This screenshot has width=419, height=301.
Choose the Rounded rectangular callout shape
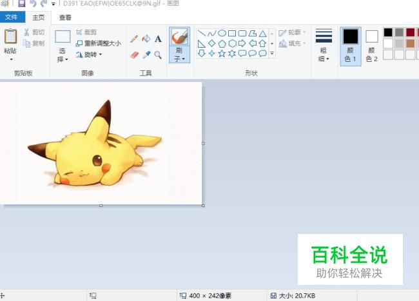click(242, 53)
